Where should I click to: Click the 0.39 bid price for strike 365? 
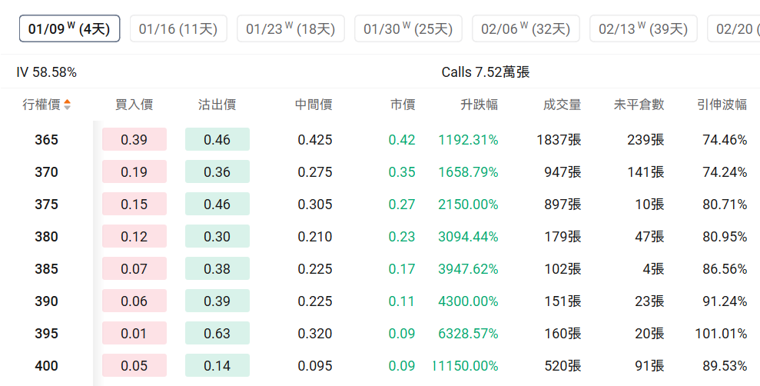tap(134, 140)
